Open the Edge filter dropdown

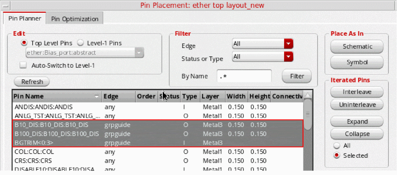[263, 44]
